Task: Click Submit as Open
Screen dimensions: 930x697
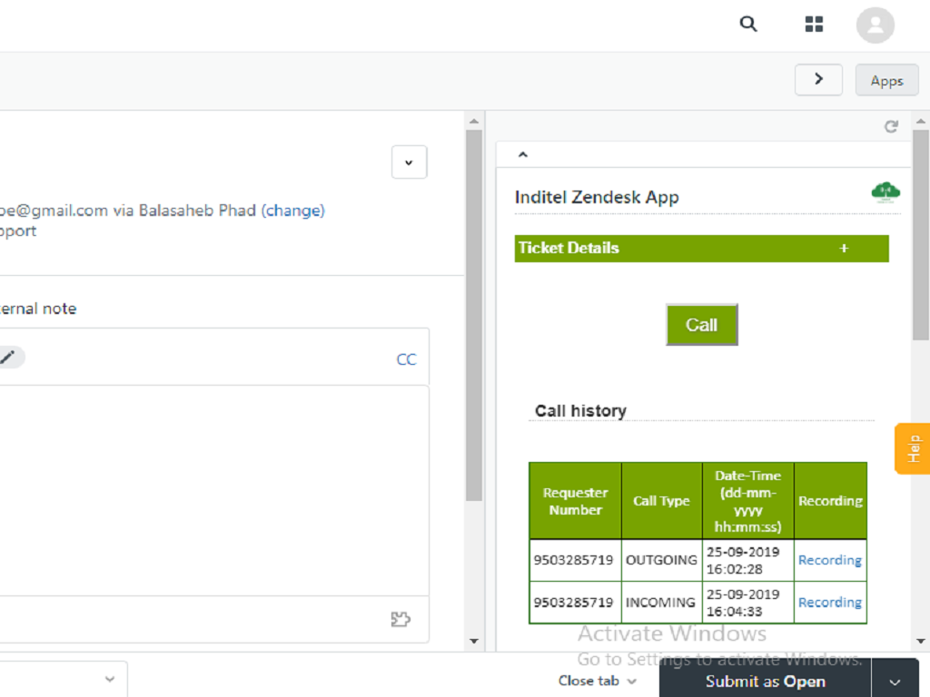Action: pos(765,682)
